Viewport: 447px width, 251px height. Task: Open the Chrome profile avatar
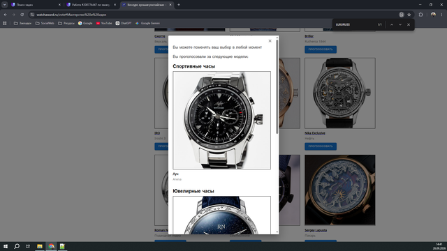coord(433,15)
